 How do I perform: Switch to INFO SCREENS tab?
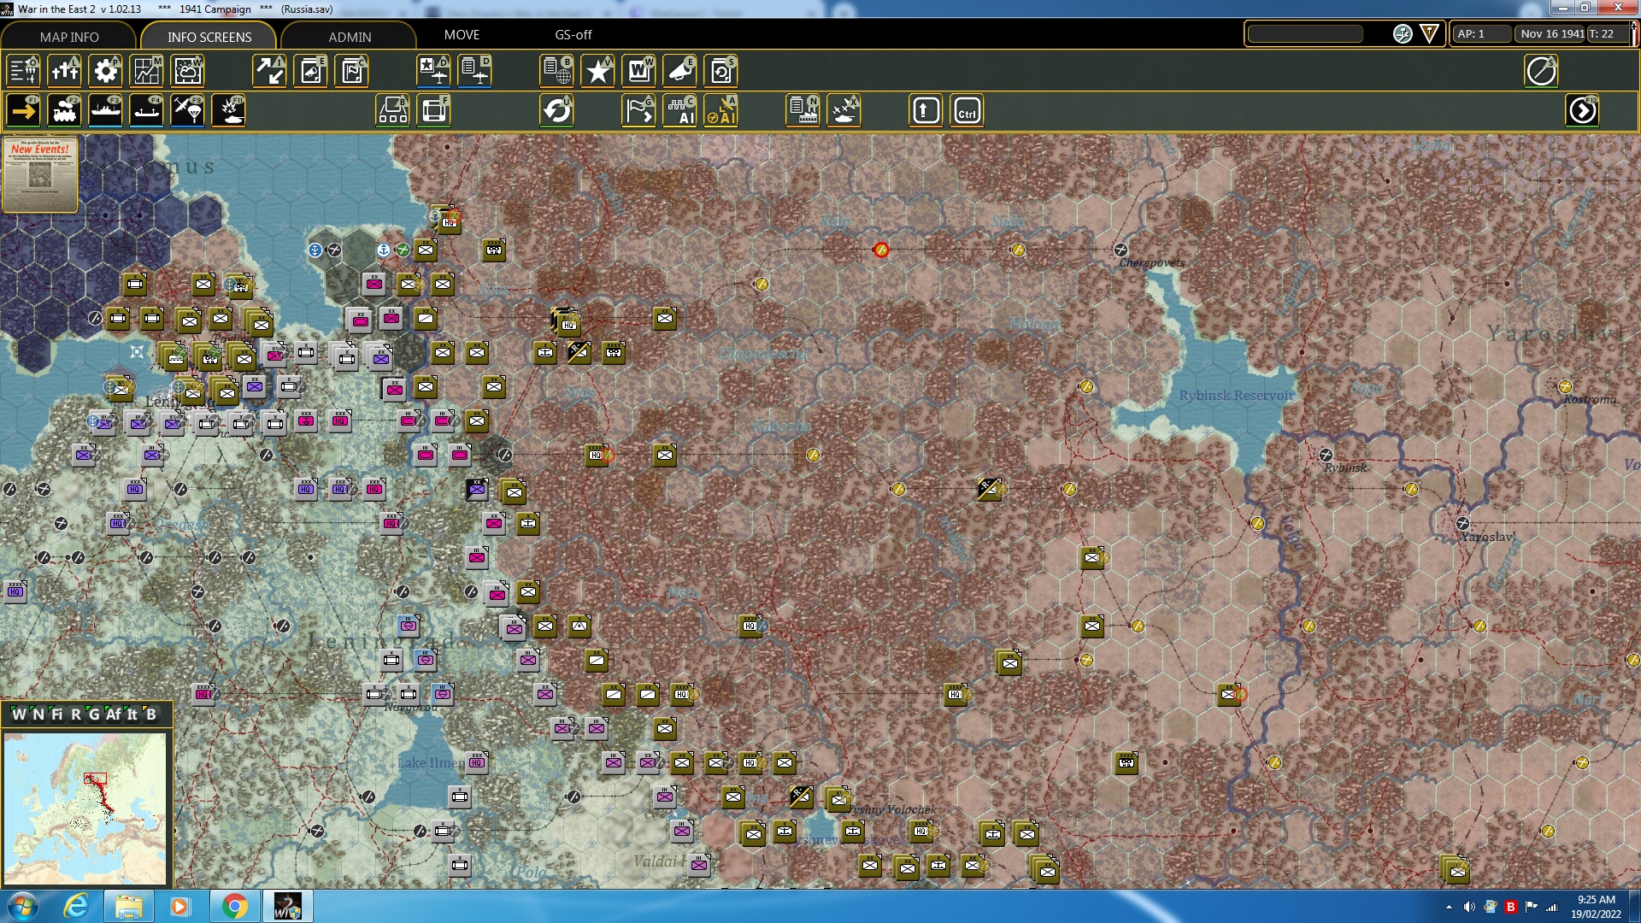(209, 37)
